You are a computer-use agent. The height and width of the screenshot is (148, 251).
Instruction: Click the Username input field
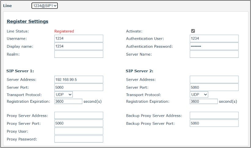click(x=79, y=39)
